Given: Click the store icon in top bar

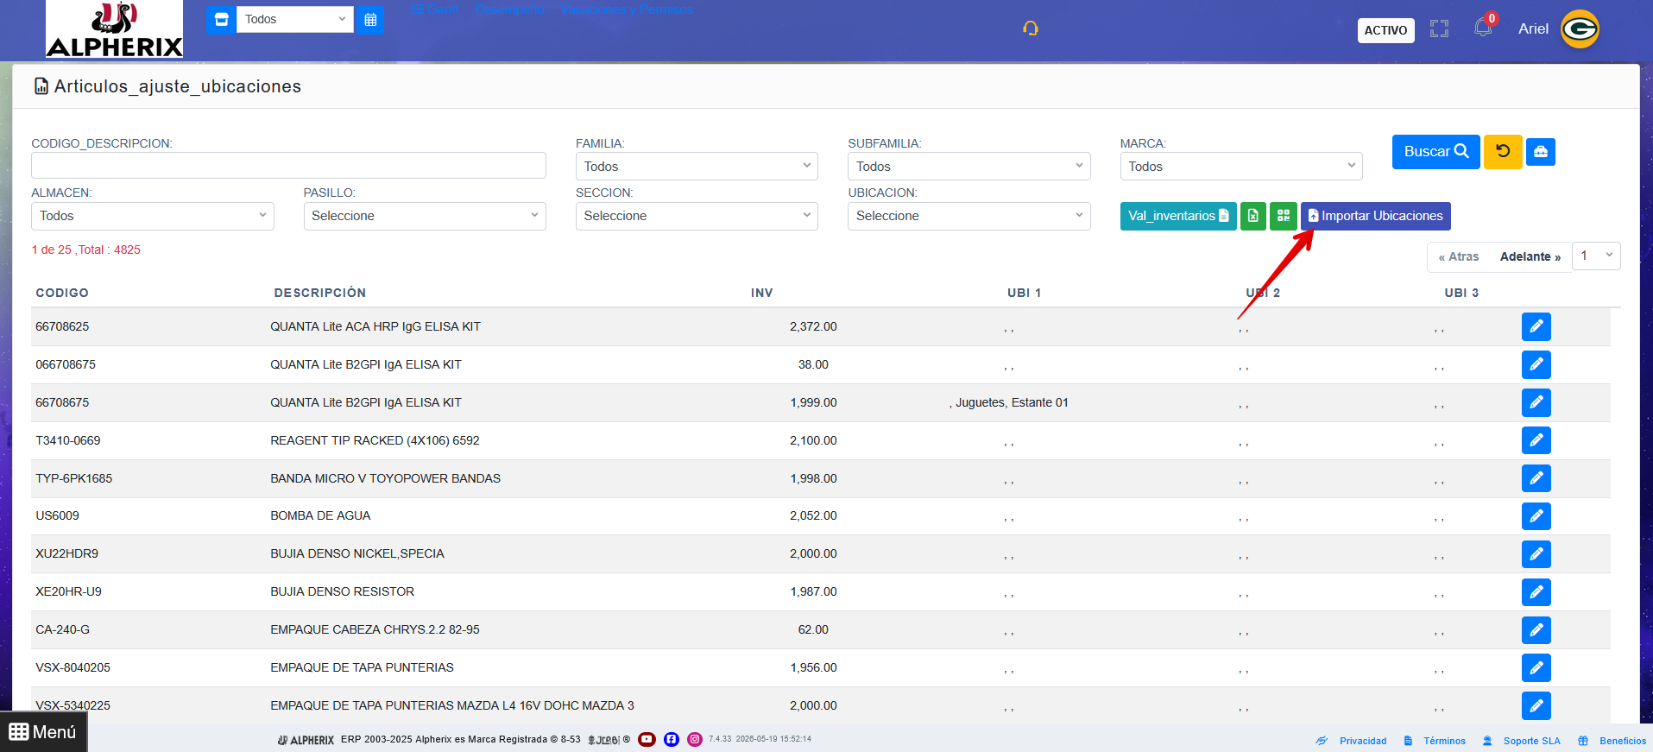Looking at the screenshot, I should [x=221, y=20].
